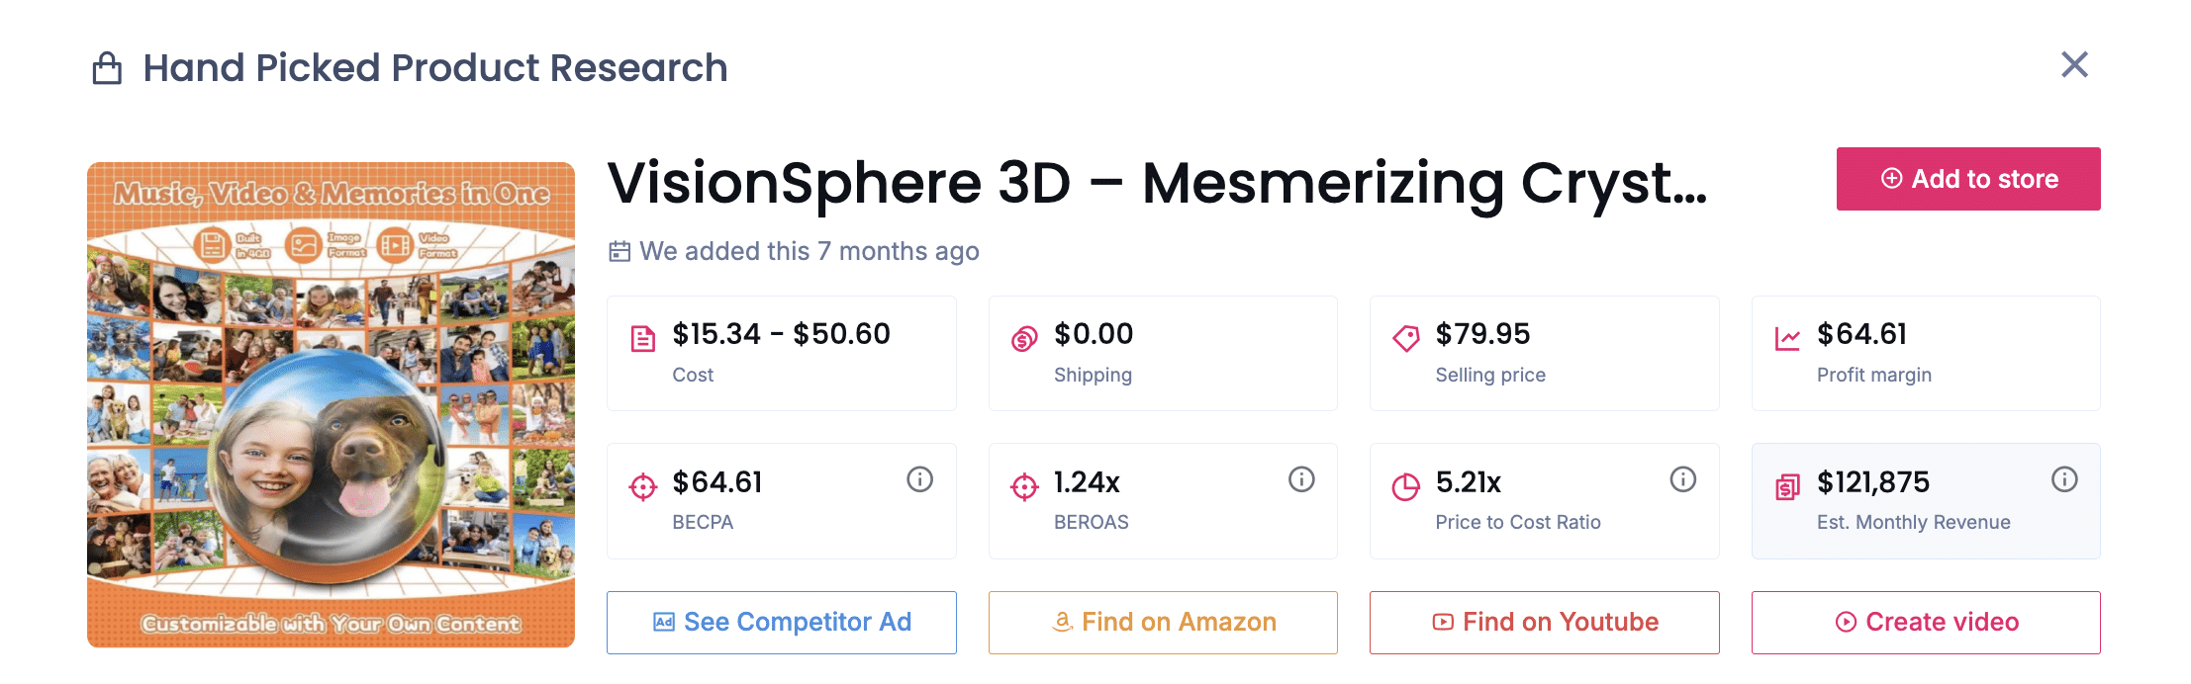Click the Cost document icon
The image size is (2191, 684).
[643, 339]
